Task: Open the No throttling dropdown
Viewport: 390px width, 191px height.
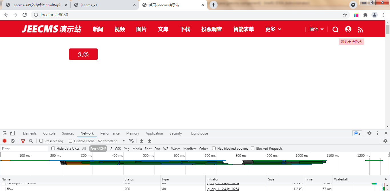Action: point(111,141)
